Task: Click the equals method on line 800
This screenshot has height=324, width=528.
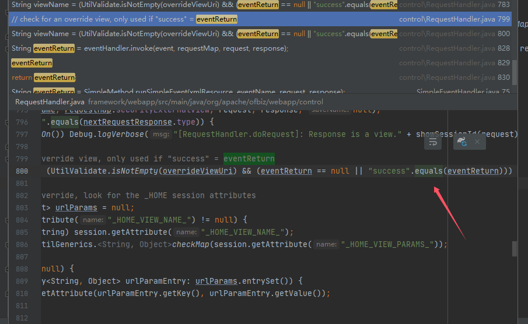Action: pyautogui.click(x=428, y=171)
